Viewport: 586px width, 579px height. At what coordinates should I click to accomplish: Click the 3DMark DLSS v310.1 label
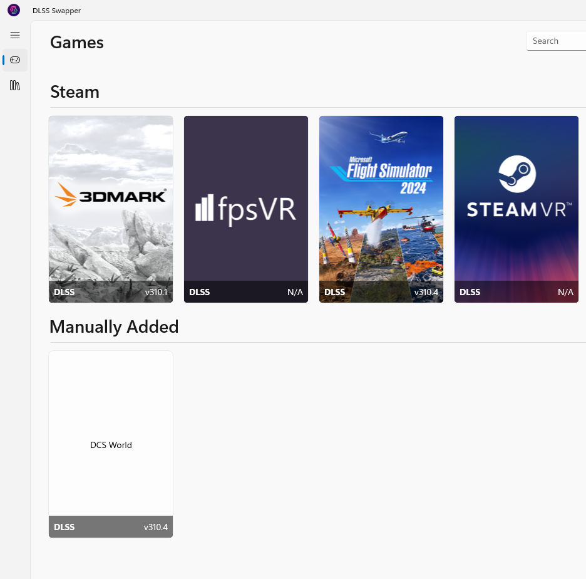click(111, 292)
